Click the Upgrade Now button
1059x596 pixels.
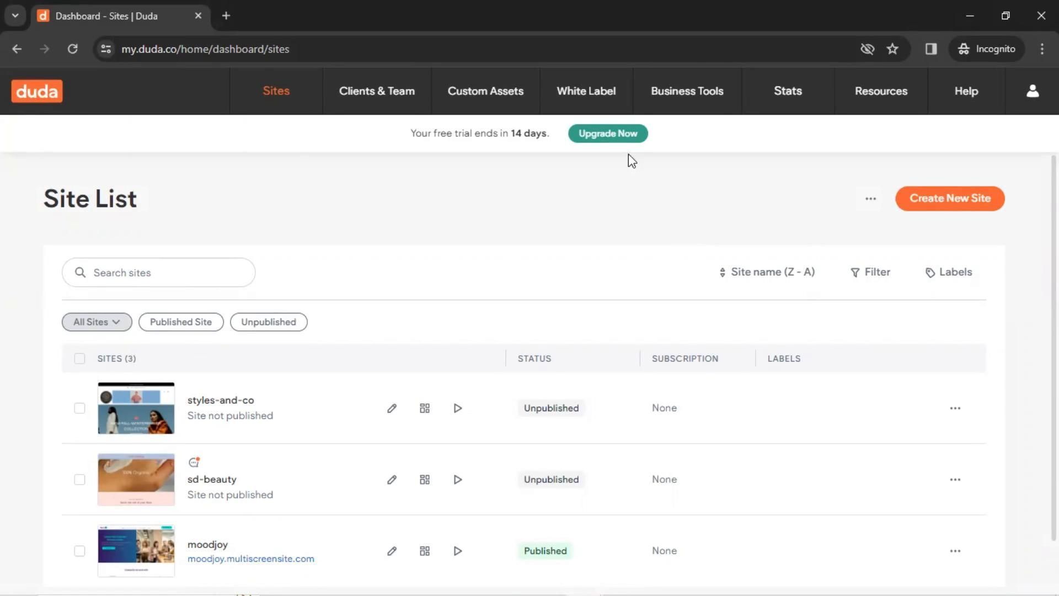pyautogui.click(x=607, y=134)
